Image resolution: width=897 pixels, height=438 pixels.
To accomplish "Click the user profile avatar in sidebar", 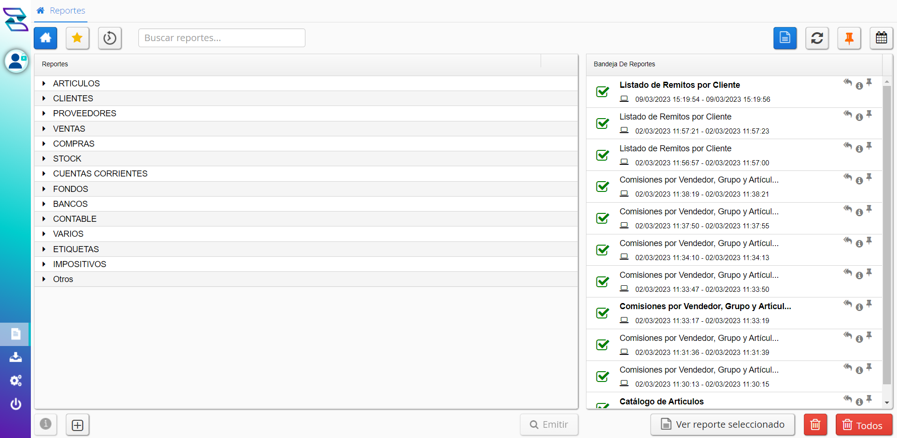I will pyautogui.click(x=16, y=61).
